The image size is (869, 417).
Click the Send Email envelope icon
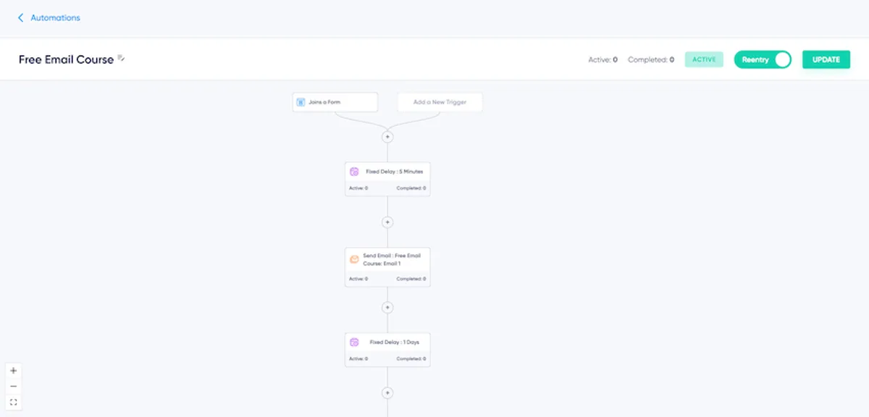(354, 259)
